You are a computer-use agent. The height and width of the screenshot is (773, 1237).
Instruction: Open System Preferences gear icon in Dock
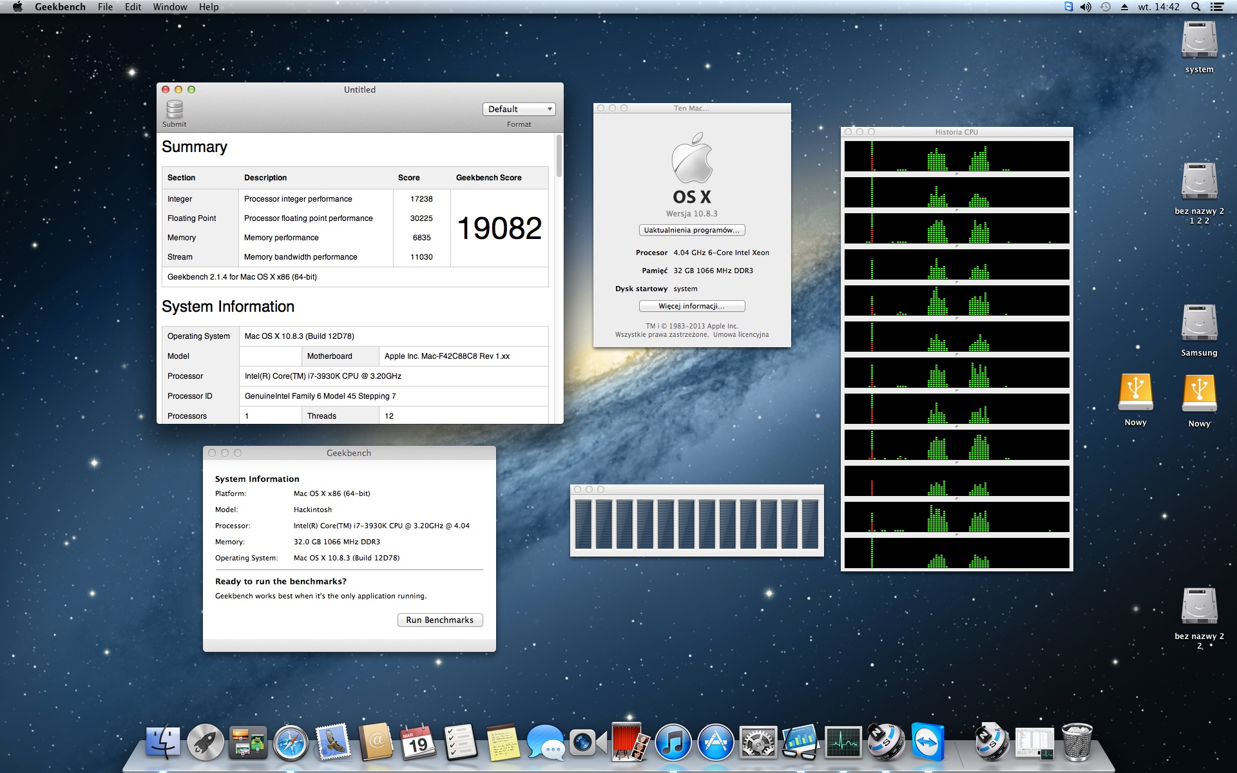[758, 742]
